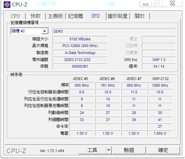Click the serial number 000003B1

coord(80,66)
